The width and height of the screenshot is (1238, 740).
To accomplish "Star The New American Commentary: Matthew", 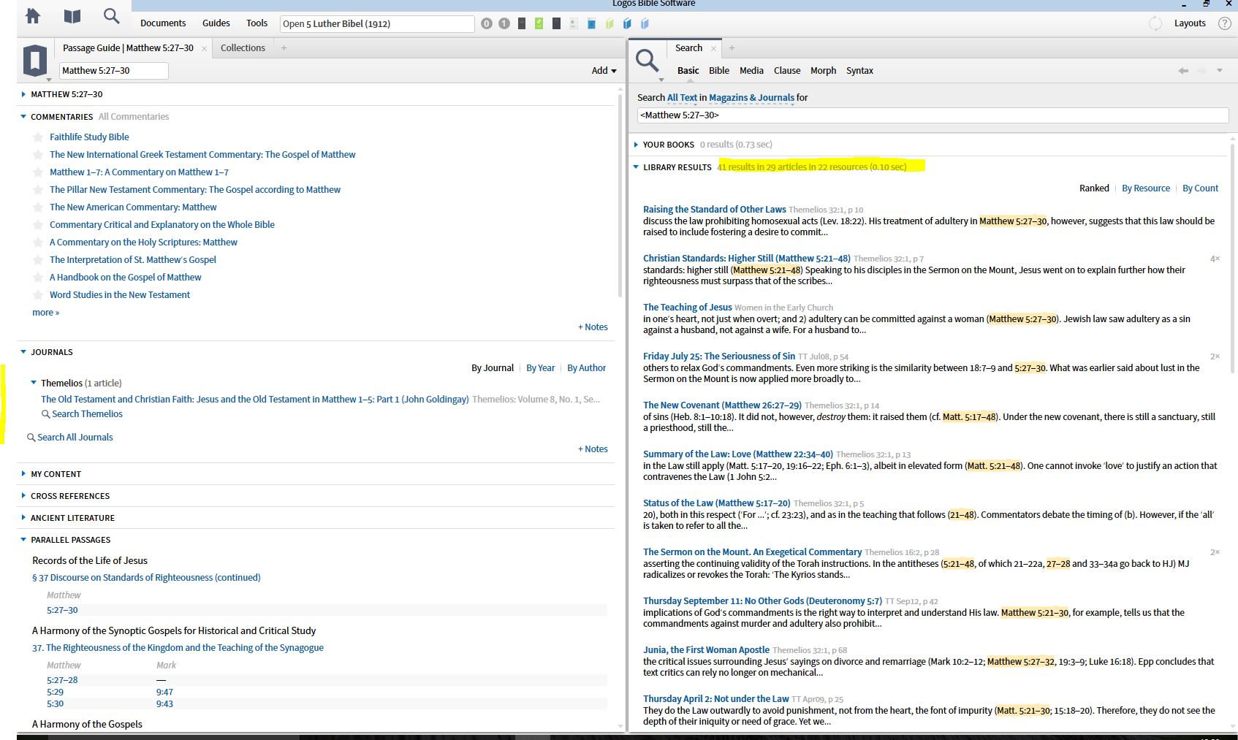I will [x=38, y=207].
